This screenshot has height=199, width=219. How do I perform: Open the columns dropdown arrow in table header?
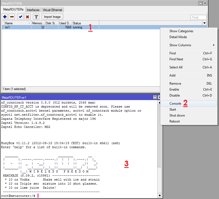click(x=204, y=23)
